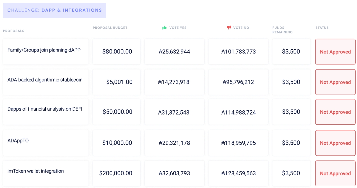Click the Funds Remaining column header
This screenshot has width=357, height=188.
(x=282, y=30)
